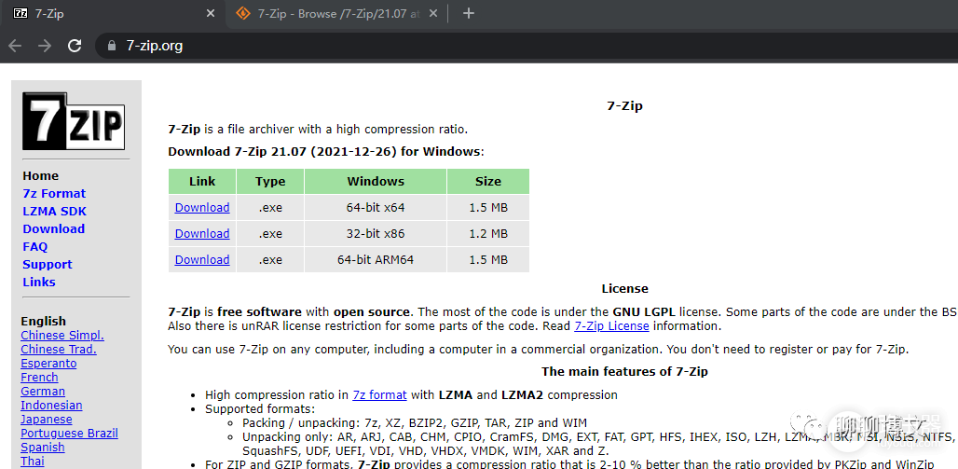Click the 7-ZIP logo image

[x=74, y=121]
